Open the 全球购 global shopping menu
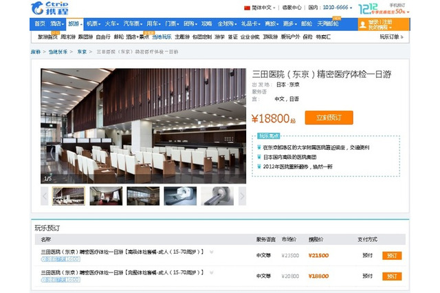440x293 pixels. coord(227,24)
